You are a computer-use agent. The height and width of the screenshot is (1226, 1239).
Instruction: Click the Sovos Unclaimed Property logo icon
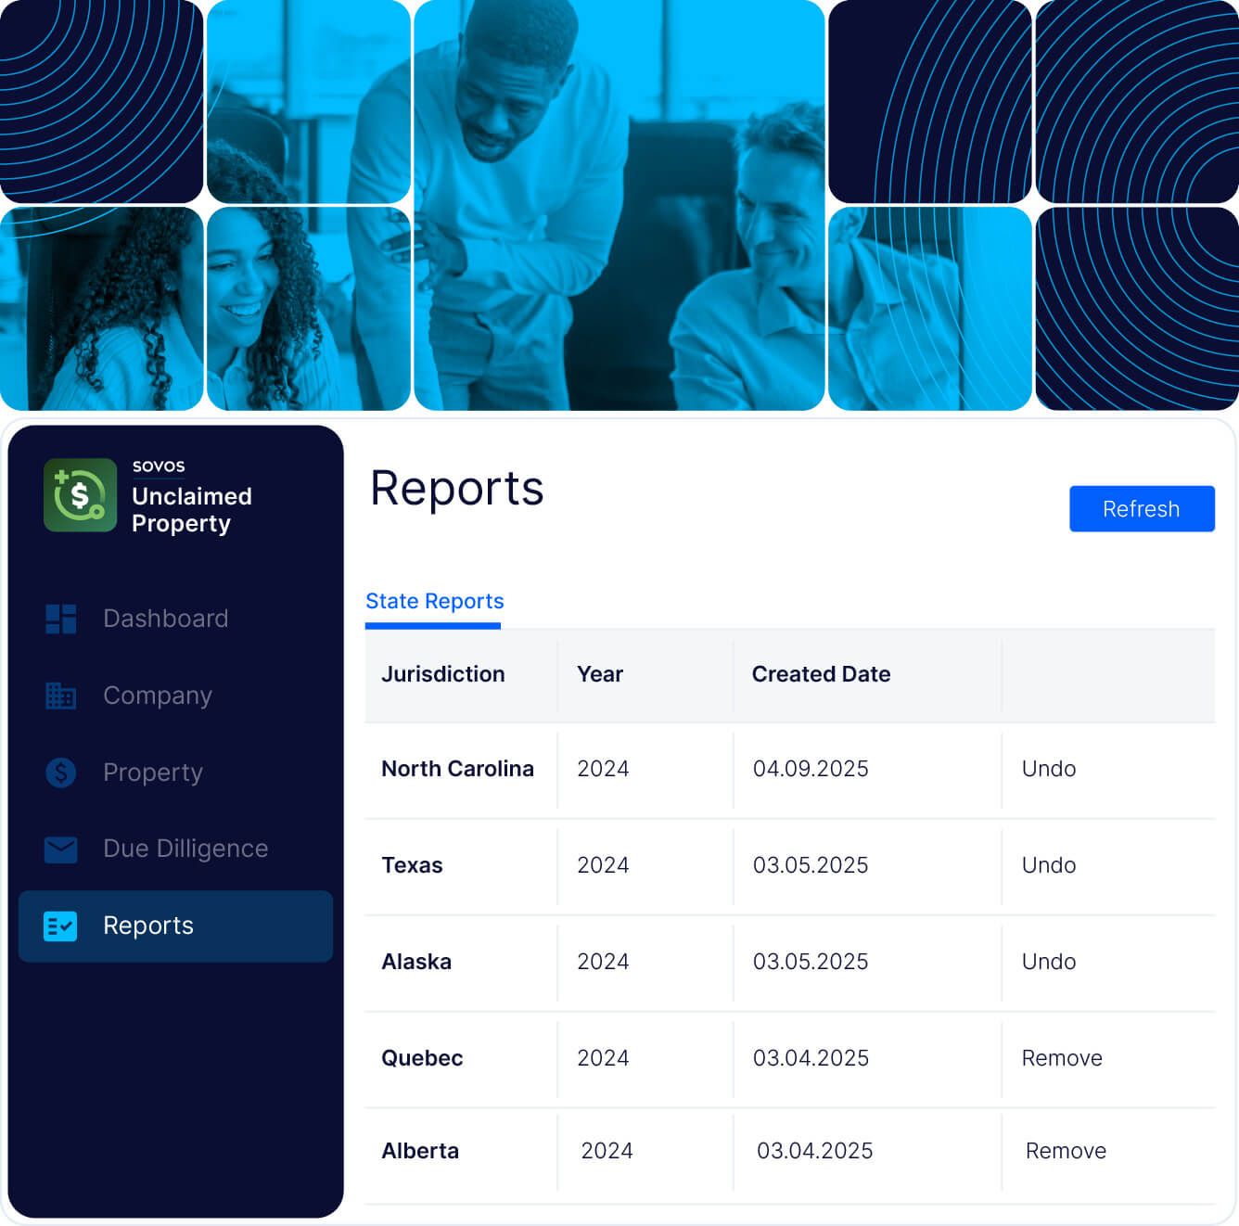pyautogui.click(x=80, y=495)
